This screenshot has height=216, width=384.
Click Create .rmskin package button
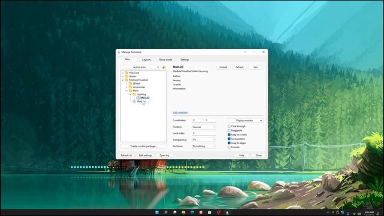(143, 146)
